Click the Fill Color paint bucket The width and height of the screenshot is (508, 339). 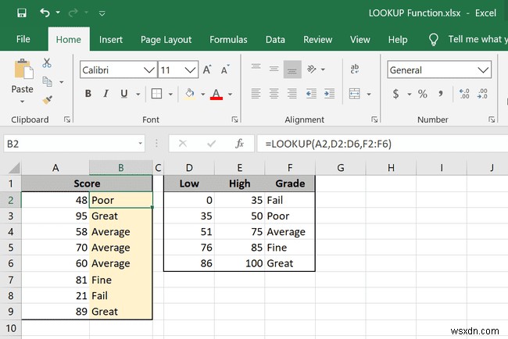tap(190, 94)
